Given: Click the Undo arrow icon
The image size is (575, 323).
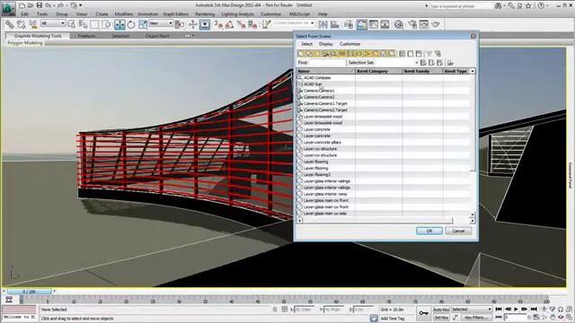Looking at the screenshot, I should pyautogui.click(x=48, y=5).
